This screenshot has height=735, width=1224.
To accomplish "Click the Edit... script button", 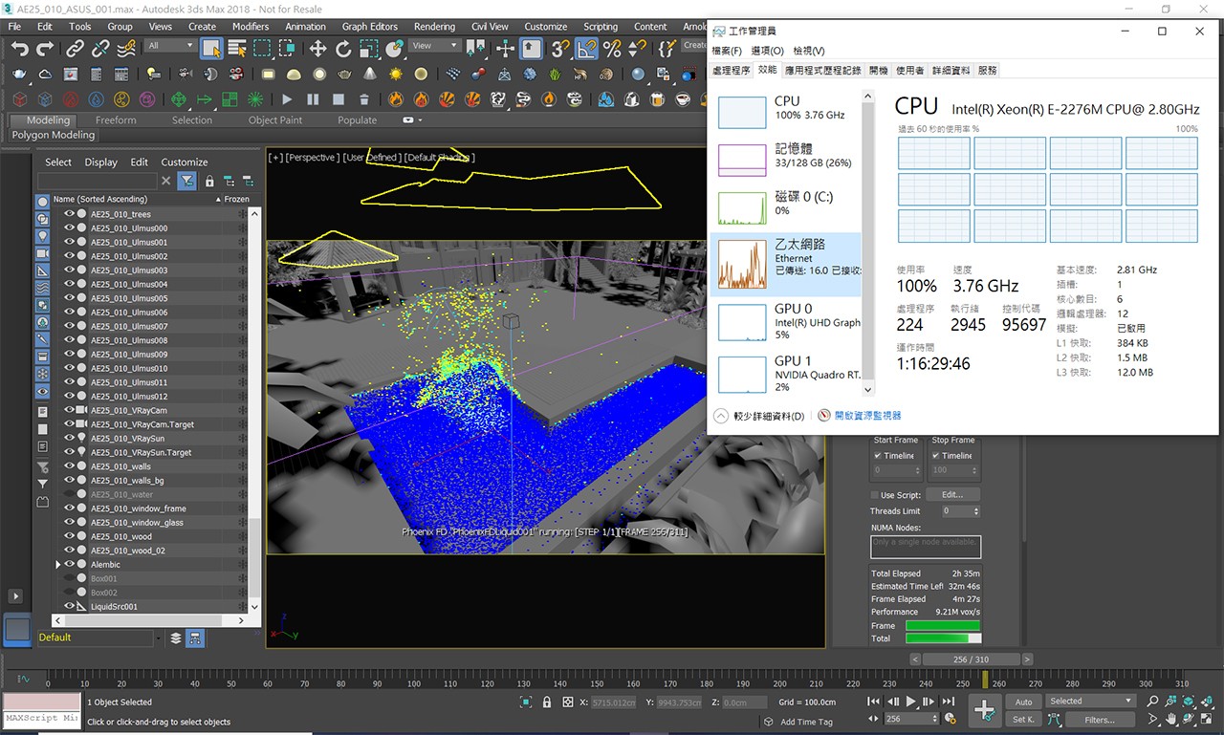I will click(952, 495).
